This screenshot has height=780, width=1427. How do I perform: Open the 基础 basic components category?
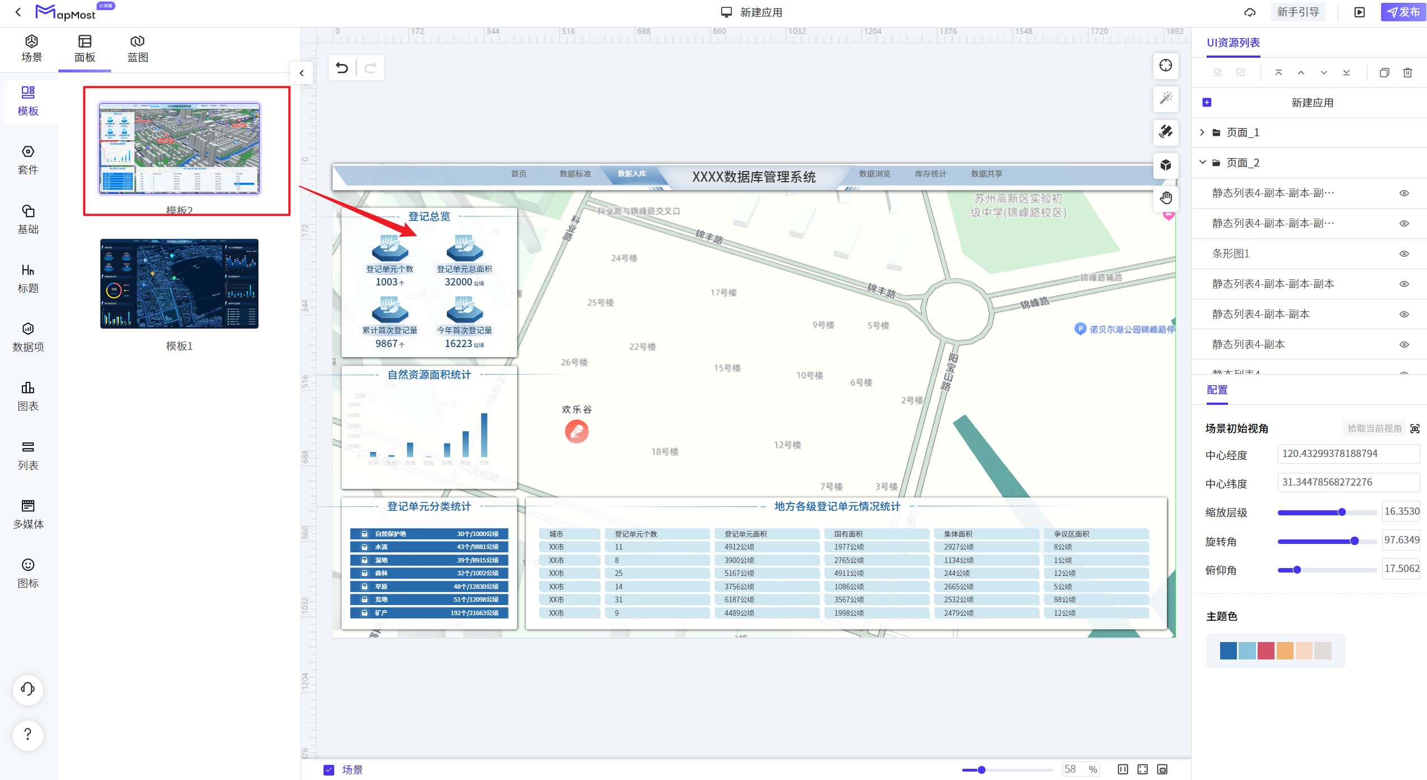click(x=28, y=219)
